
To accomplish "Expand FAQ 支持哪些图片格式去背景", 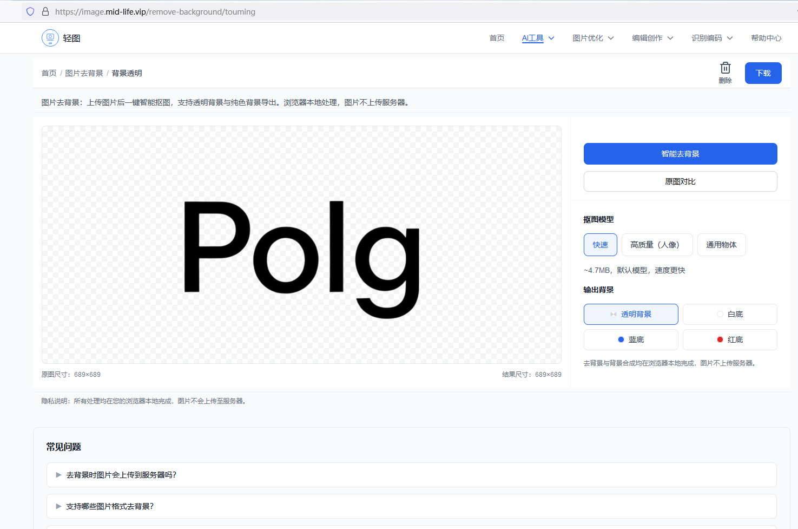I will click(110, 506).
